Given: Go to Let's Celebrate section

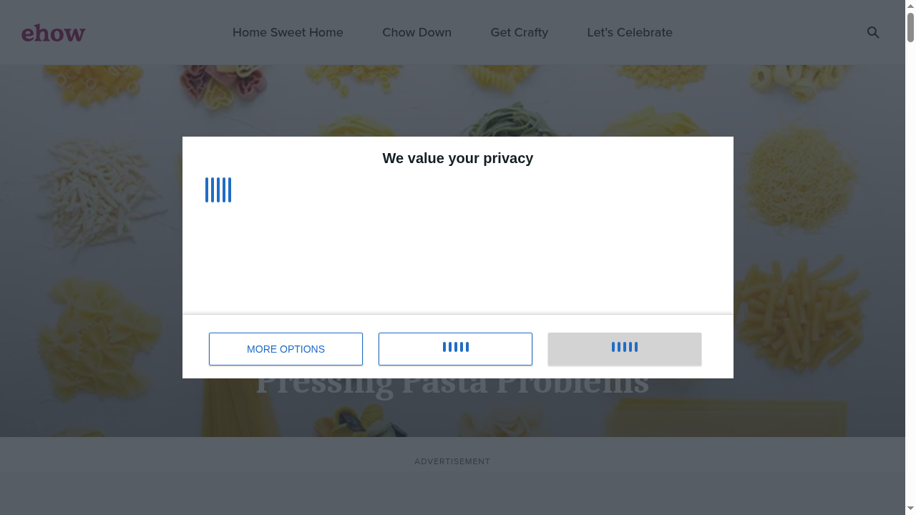Looking at the screenshot, I should tap(629, 32).
